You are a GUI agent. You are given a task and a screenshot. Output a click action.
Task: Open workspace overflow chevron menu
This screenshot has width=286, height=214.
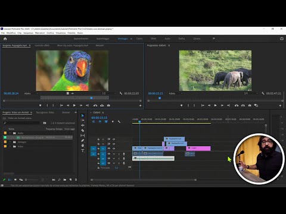pyautogui.click(x=214, y=39)
